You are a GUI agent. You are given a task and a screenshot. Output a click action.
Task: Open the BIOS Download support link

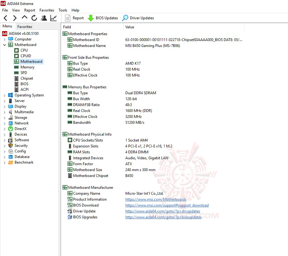(167, 205)
